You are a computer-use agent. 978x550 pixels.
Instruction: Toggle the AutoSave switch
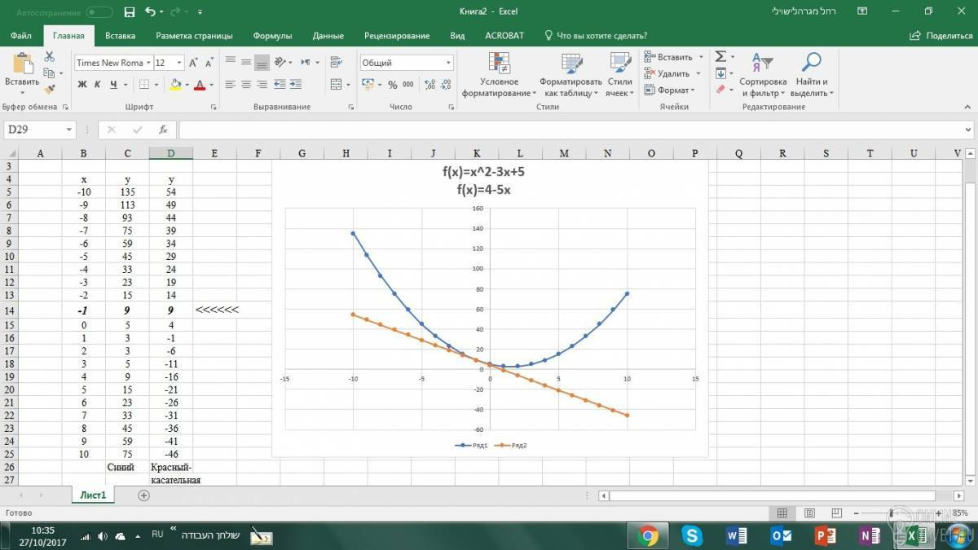pyautogui.click(x=99, y=12)
